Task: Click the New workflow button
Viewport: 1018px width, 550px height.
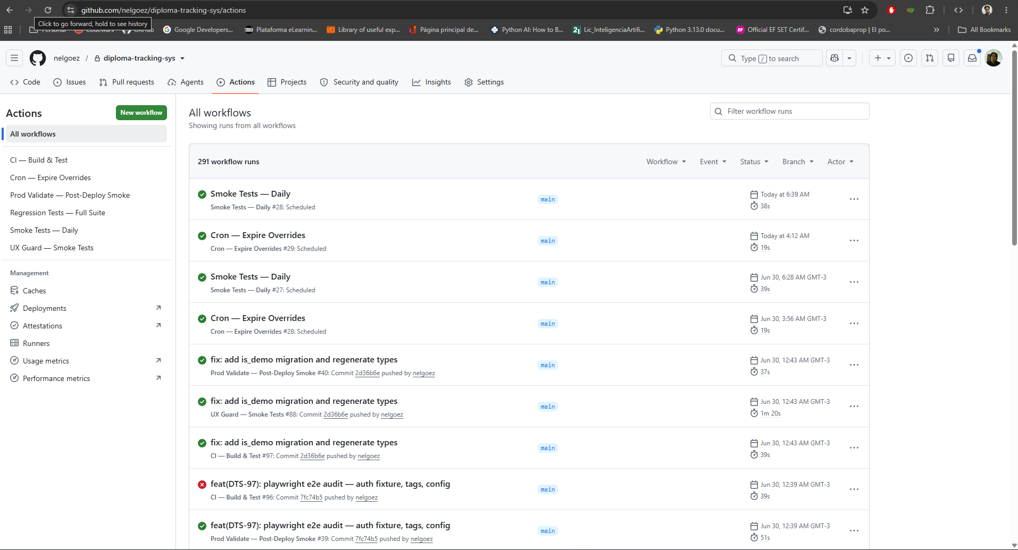Action: click(141, 113)
